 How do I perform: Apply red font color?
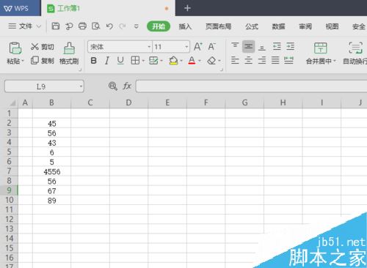[192, 60]
